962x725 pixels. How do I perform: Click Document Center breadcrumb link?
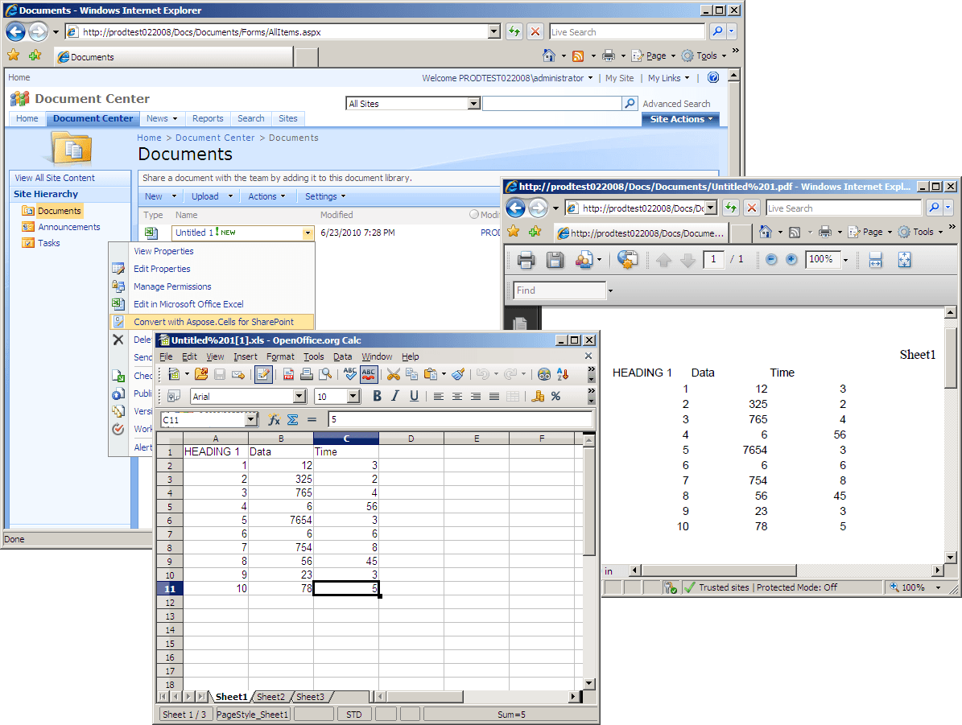[x=215, y=138]
